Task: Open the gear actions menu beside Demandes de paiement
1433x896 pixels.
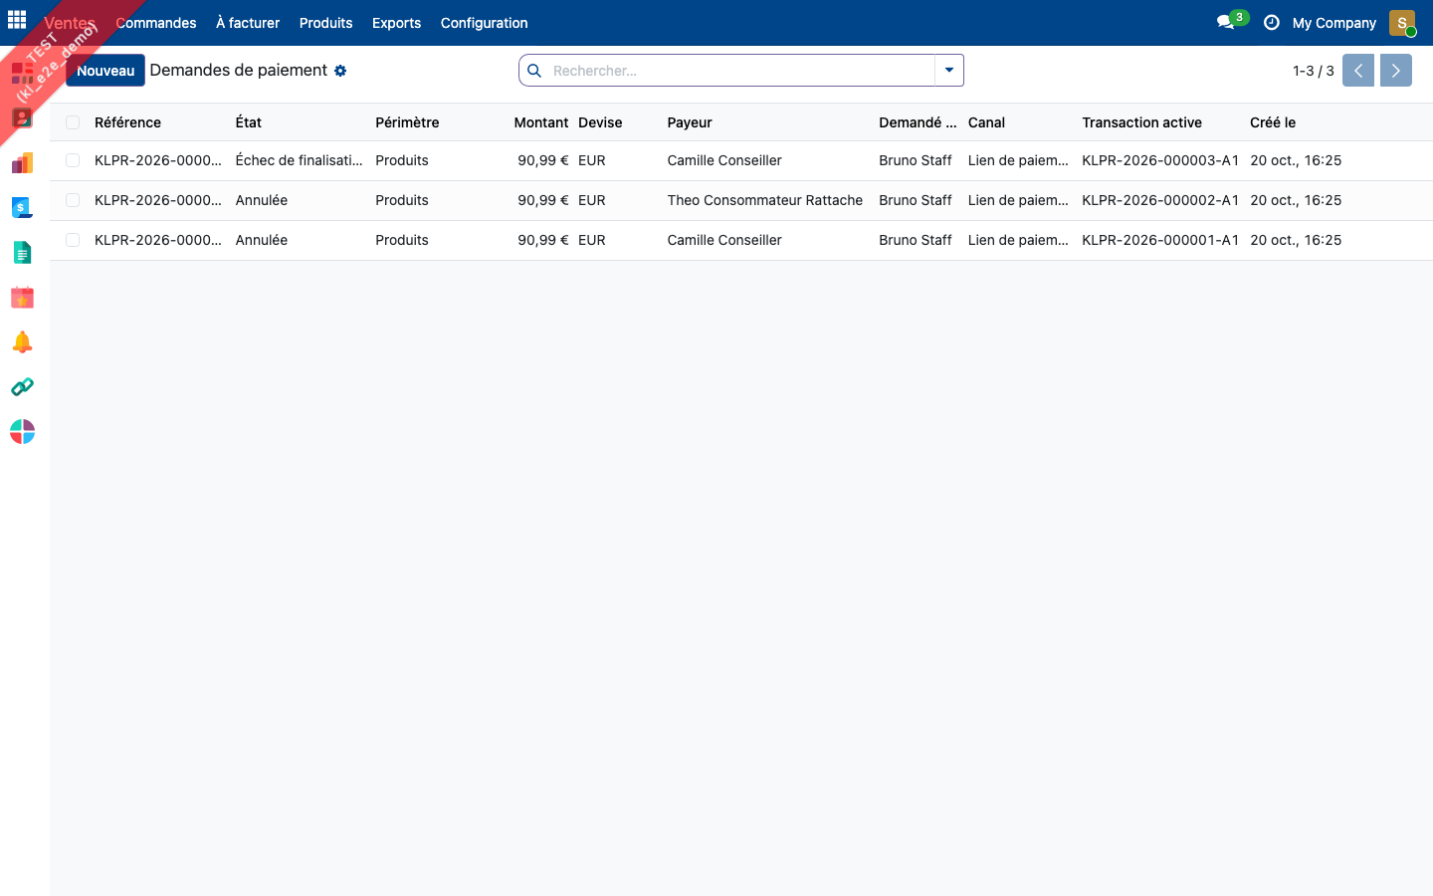Action: click(x=340, y=71)
